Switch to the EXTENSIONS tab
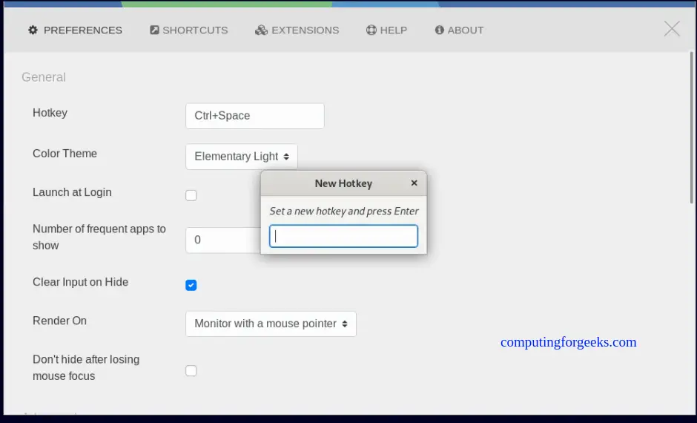This screenshot has width=697, height=423. click(x=297, y=30)
